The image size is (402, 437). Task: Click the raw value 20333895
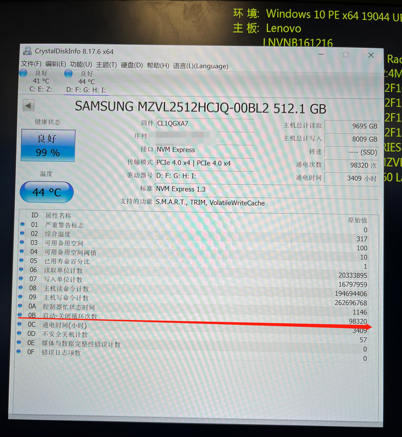coord(353,276)
